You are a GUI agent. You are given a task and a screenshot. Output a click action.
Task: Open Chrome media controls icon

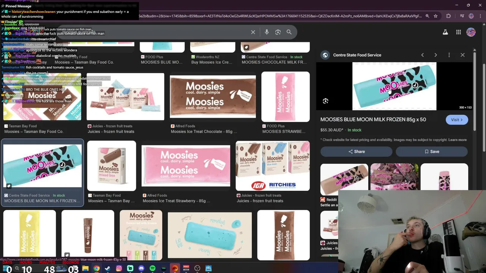(462, 16)
